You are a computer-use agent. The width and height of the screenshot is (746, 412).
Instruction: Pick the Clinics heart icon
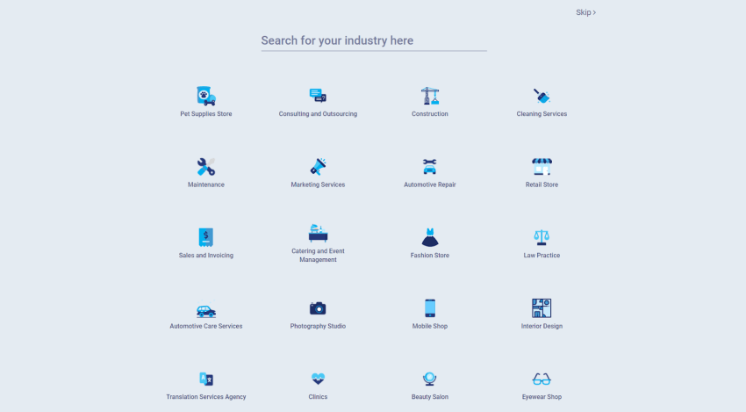pos(318,379)
